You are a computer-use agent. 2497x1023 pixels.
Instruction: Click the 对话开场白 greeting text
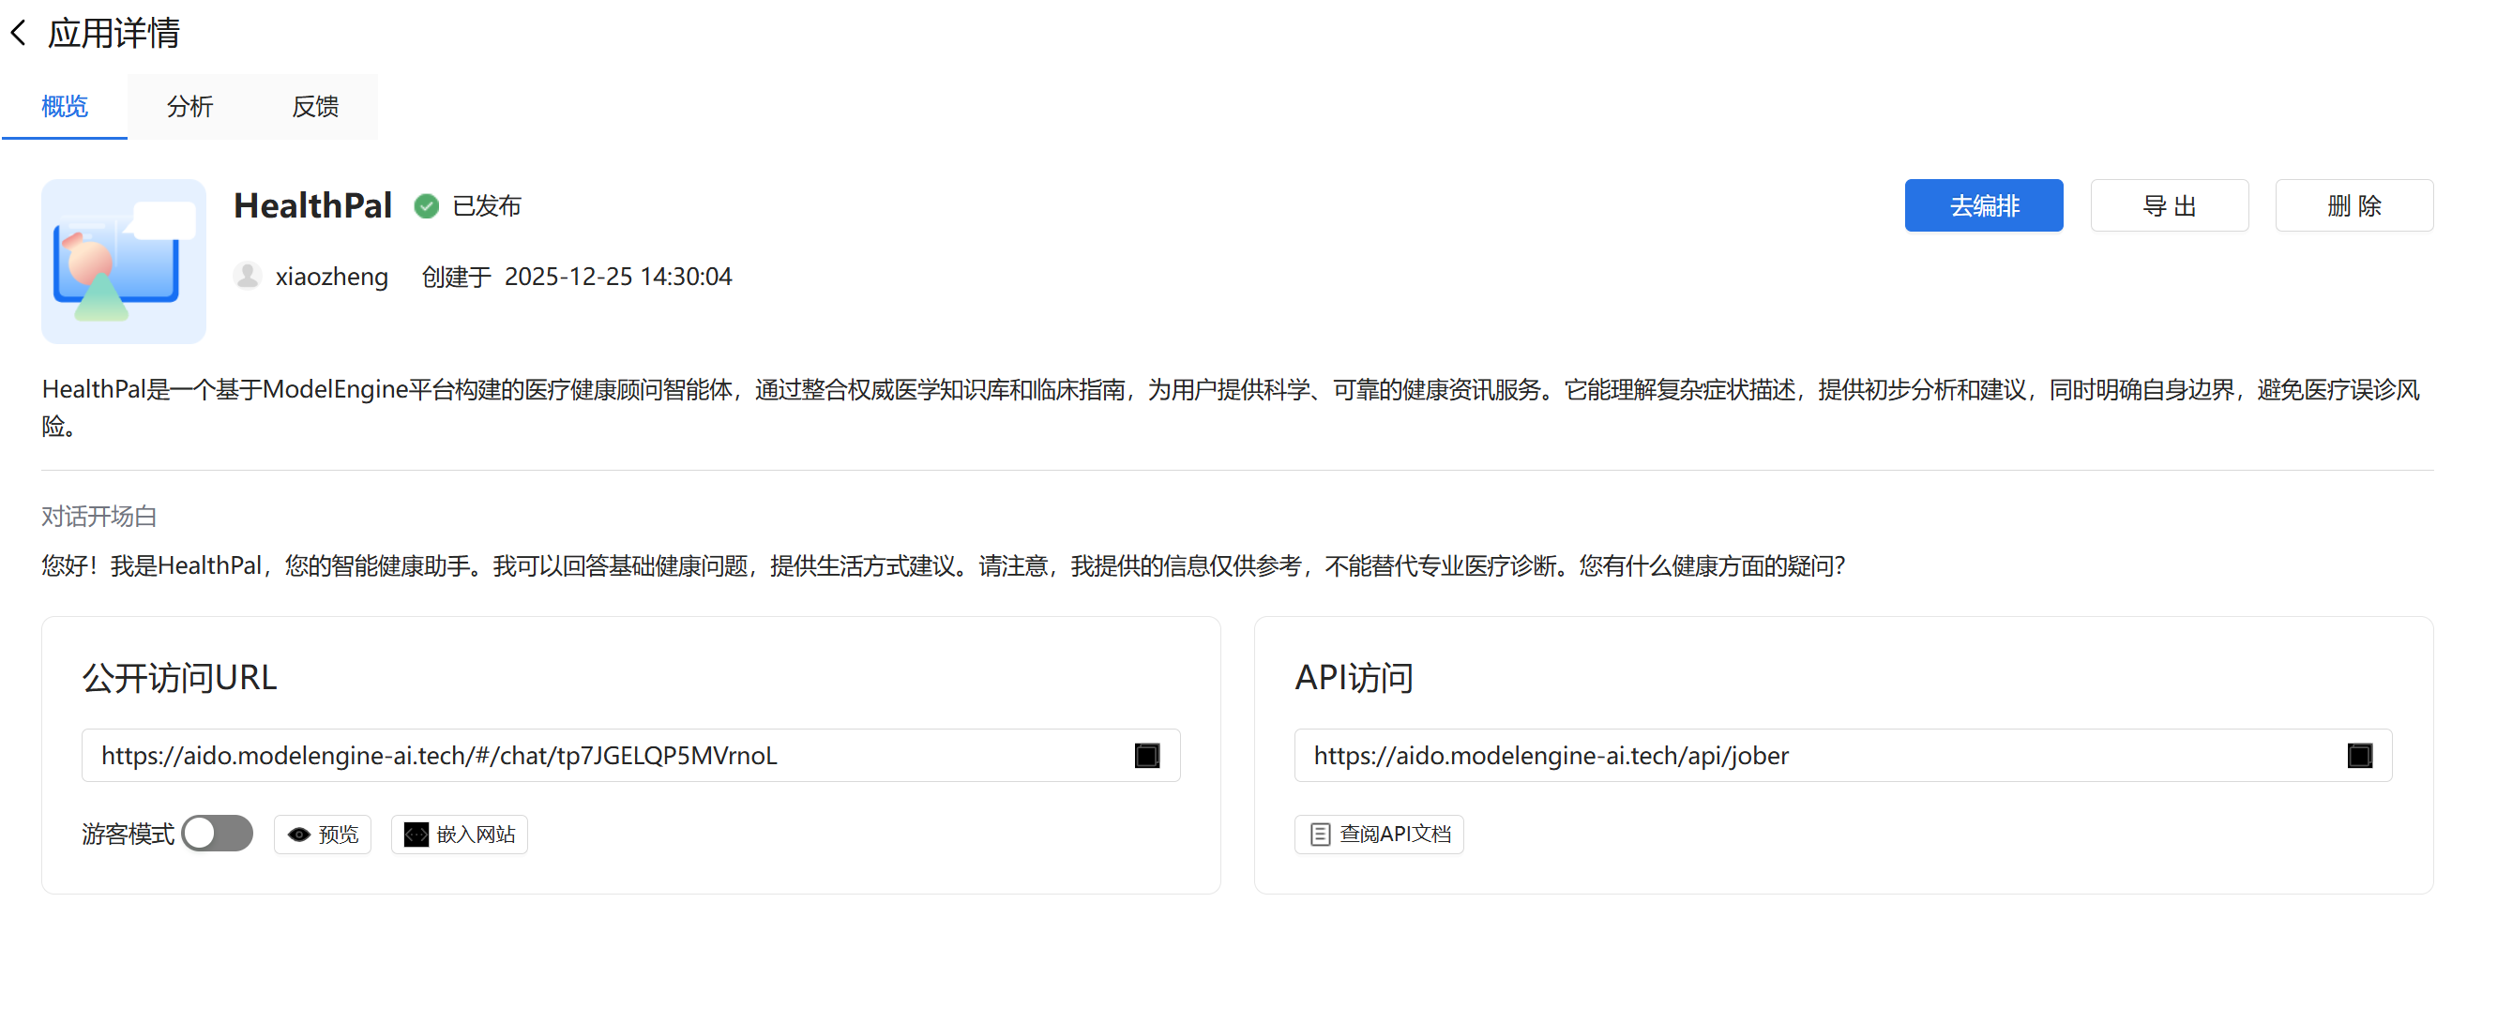pos(942,564)
